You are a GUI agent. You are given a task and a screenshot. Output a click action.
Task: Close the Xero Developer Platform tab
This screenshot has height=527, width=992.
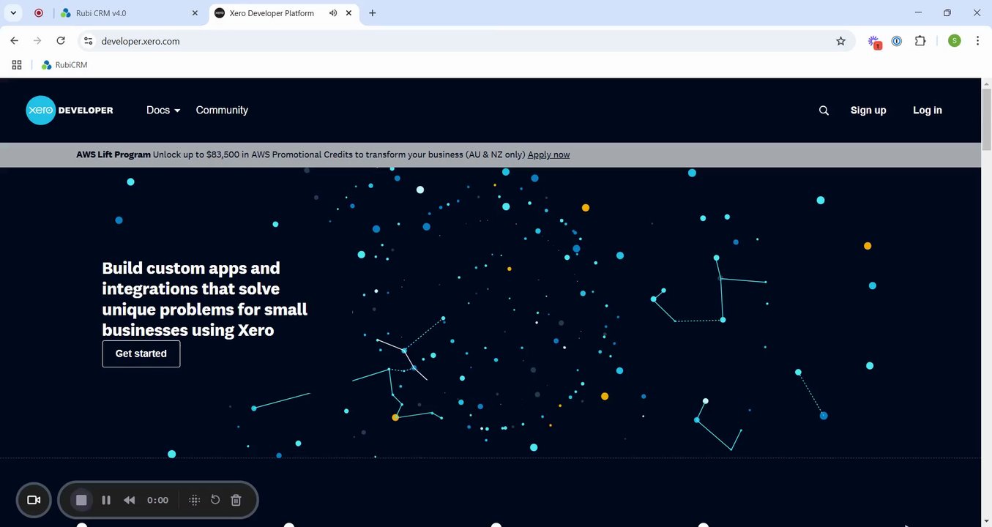click(x=349, y=13)
